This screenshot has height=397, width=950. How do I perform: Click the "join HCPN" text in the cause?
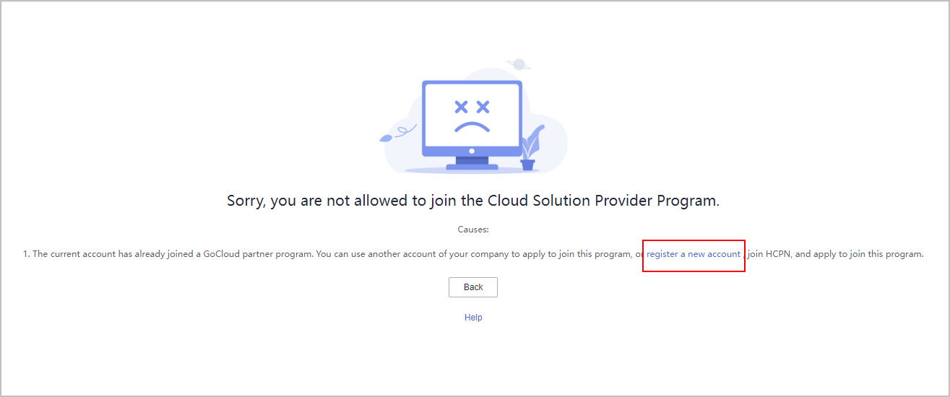(769, 254)
